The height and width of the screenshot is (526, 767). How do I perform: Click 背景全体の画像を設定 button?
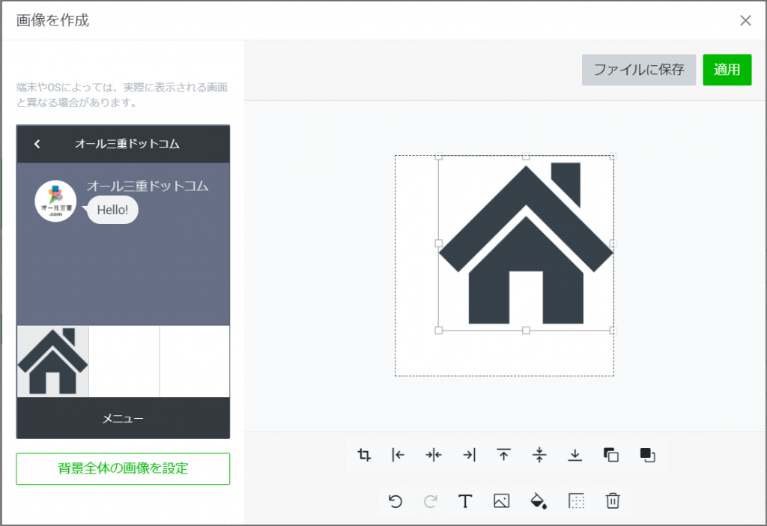click(123, 469)
